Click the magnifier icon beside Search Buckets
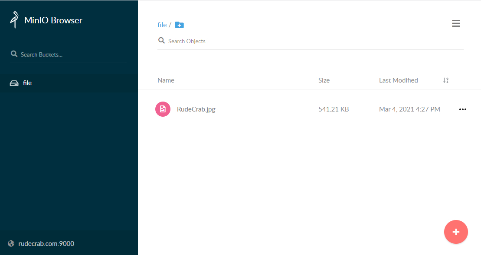481x255 pixels. pyautogui.click(x=14, y=54)
